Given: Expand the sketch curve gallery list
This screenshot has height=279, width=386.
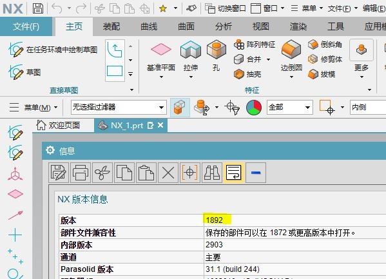Looking at the screenshot, I should tap(130, 74).
